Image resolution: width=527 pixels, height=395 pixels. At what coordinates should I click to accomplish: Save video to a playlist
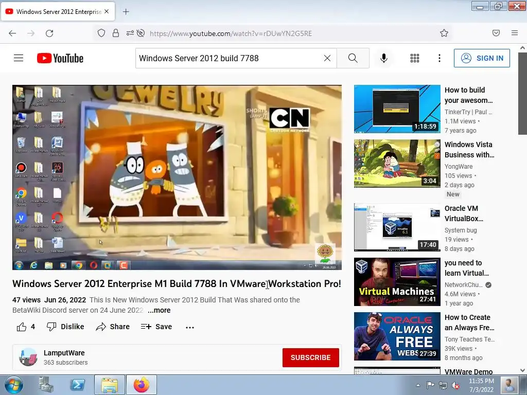(156, 327)
